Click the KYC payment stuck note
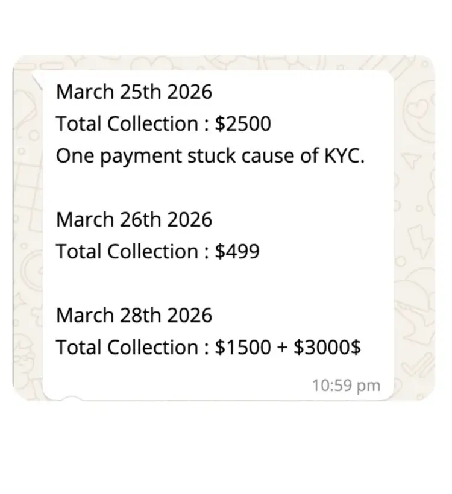The height and width of the screenshot is (494, 452). [210, 156]
